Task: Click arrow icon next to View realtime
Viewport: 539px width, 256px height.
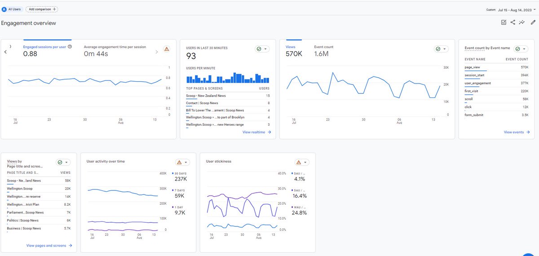Action: pyautogui.click(x=269, y=132)
